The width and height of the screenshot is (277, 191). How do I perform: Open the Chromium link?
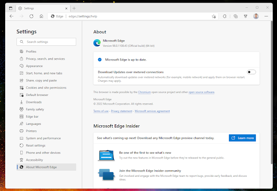coord(144,92)
